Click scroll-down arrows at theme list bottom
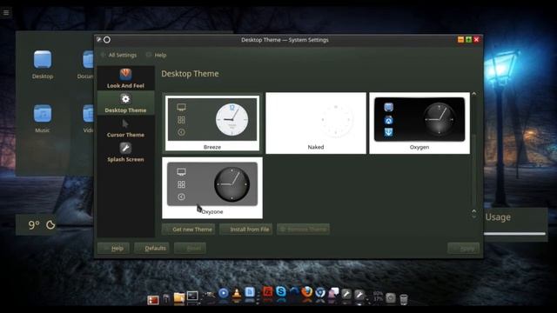The width and height of the screenshot is (557, 313). [x=473, y=213]
